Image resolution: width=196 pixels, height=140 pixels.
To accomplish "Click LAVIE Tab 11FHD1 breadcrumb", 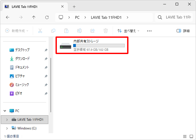I will pyautogui.click(x=106, y=18).
